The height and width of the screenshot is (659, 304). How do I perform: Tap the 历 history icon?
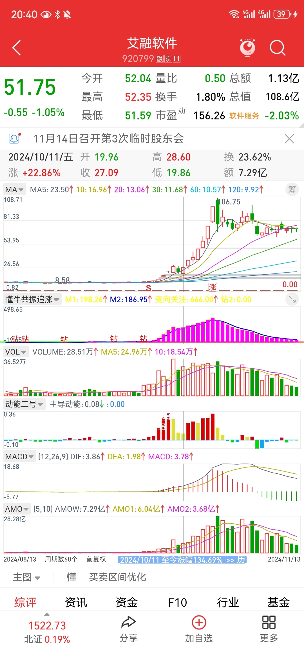coord(242,560)
